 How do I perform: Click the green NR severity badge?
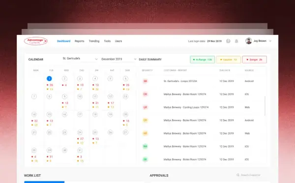coord(145,146)
